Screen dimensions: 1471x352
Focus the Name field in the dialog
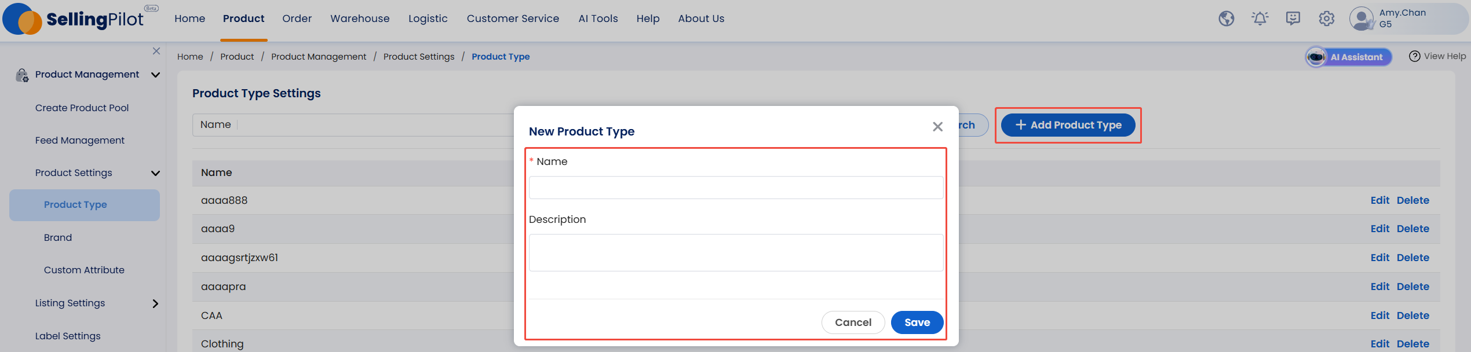(736, 188)
